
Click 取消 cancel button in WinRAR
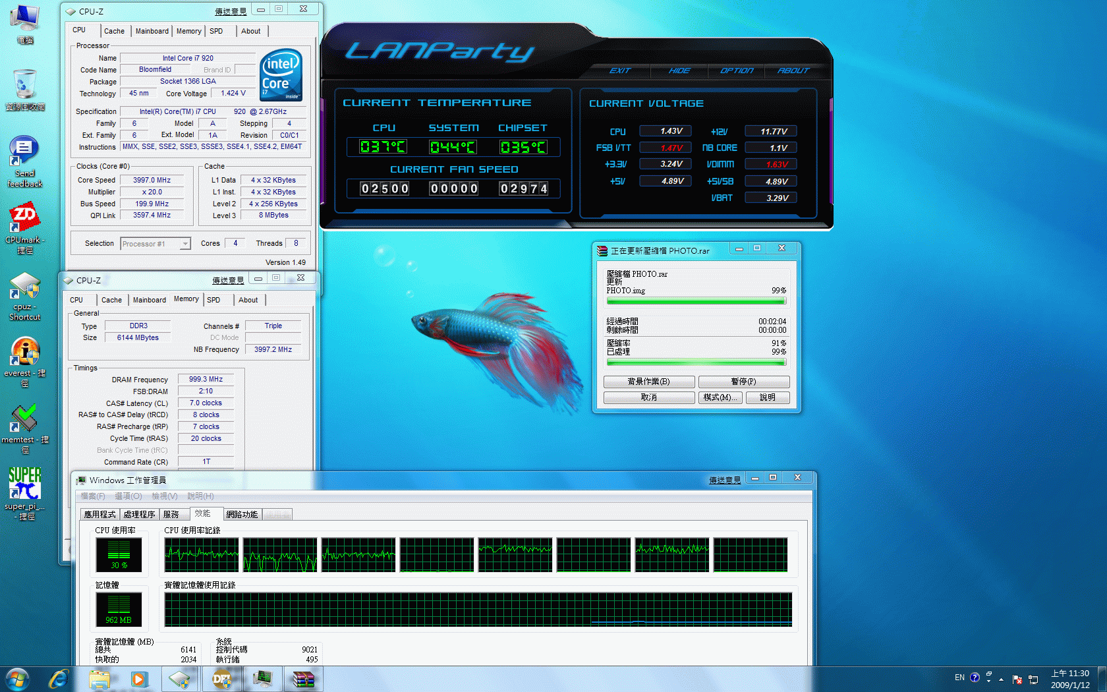click(649, 397)
